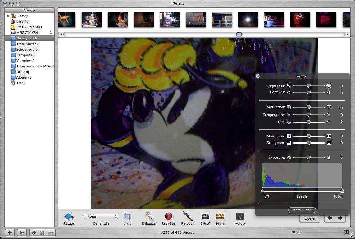The height and width of the screenshot is (239, 355).
Task: Click the Levels 0% black point handle
Action: (262, 191)
